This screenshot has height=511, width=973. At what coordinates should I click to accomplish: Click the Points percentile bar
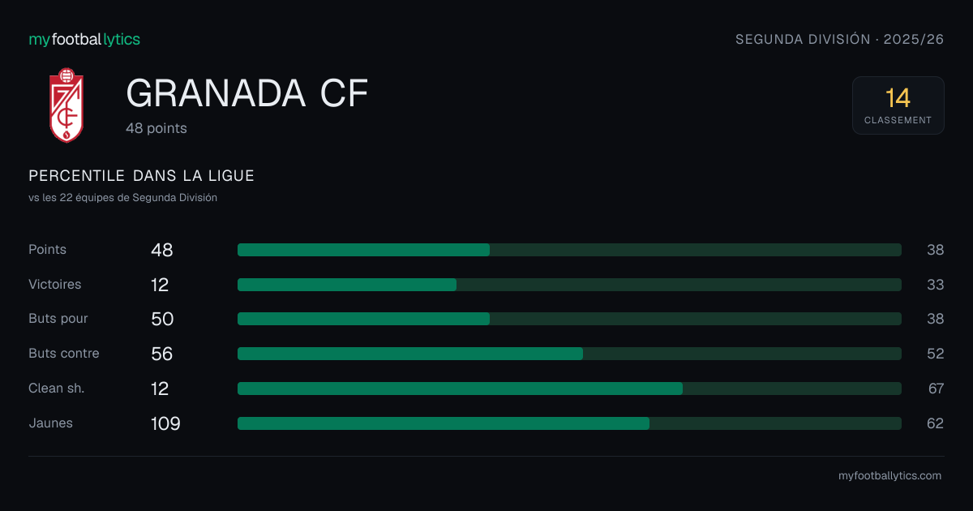(x=569, y=250)
